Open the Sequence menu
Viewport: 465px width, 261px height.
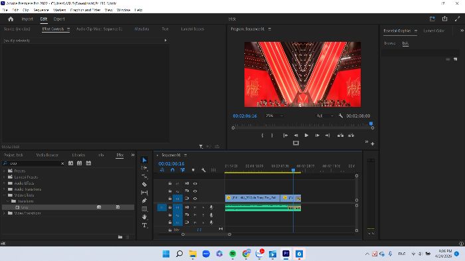tap(41, 10)
